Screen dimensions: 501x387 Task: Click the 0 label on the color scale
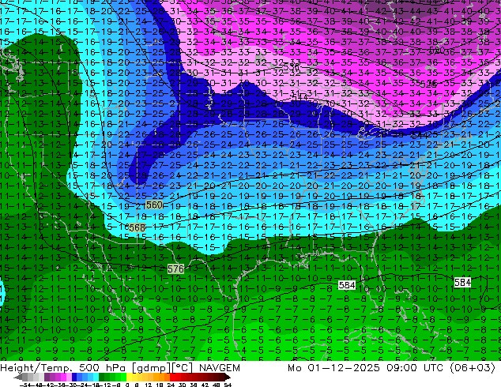[127, 385]
